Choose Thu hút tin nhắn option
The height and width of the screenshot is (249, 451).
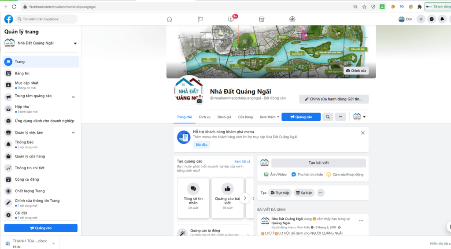tap(307, 175)
